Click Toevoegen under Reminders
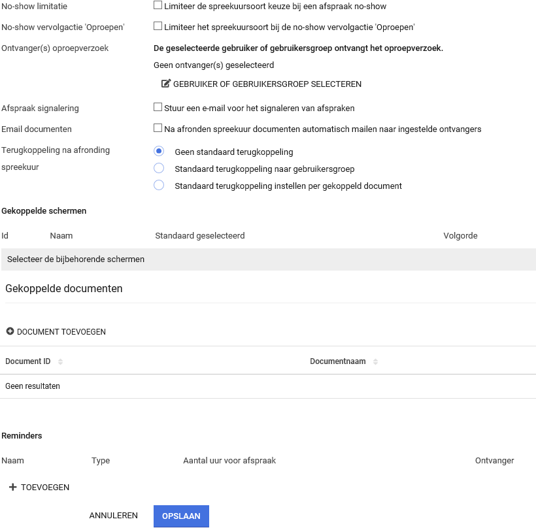 point(44,488)
